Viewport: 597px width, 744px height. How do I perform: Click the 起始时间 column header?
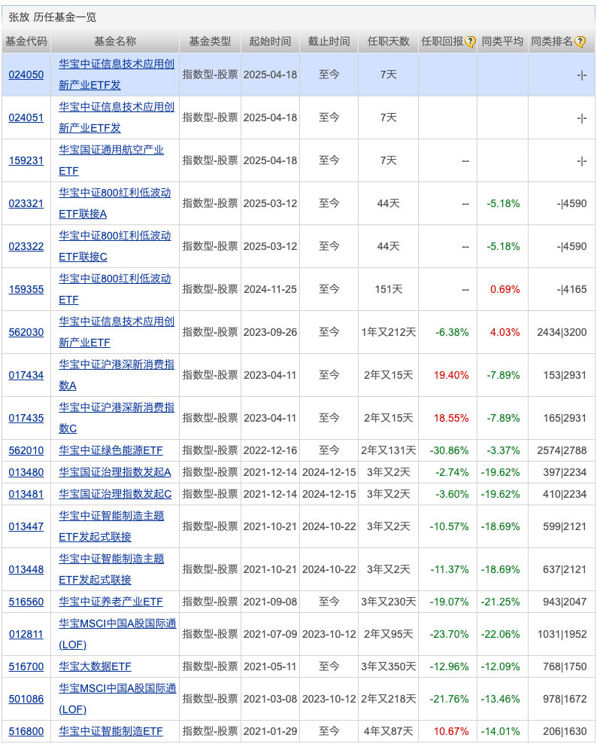click(x=270, y=41)
